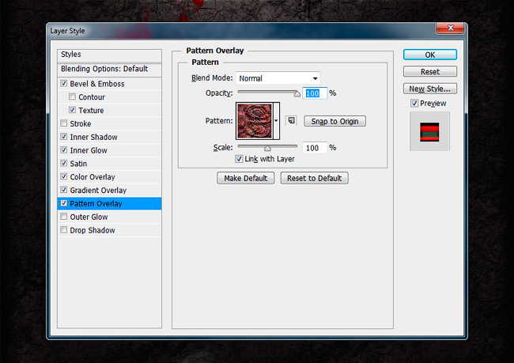The width and height of the screenshot is (514, 363).
Task: Select the Stroke style row label
Action: 81,123
